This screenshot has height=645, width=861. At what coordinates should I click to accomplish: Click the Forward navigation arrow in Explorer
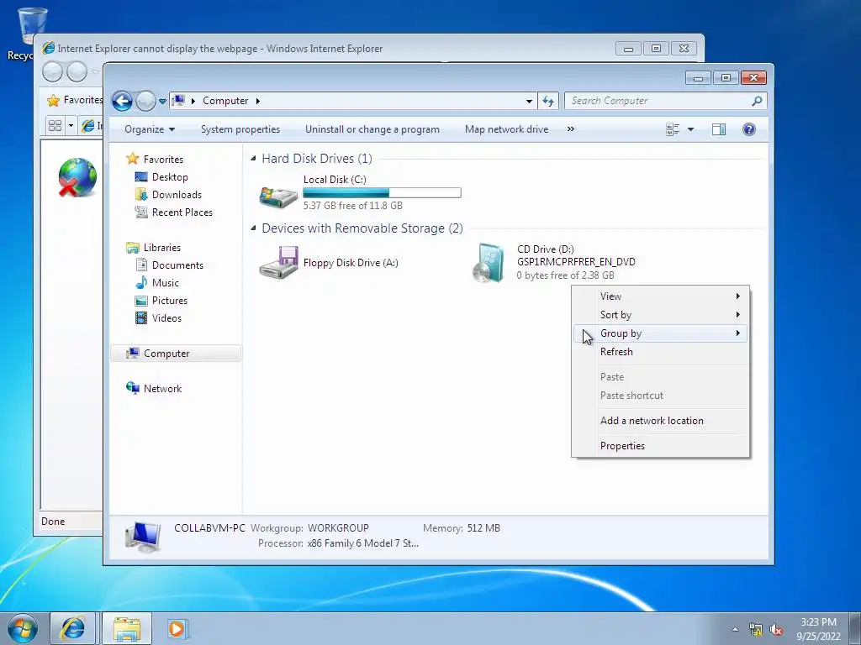tap(145, 101)
